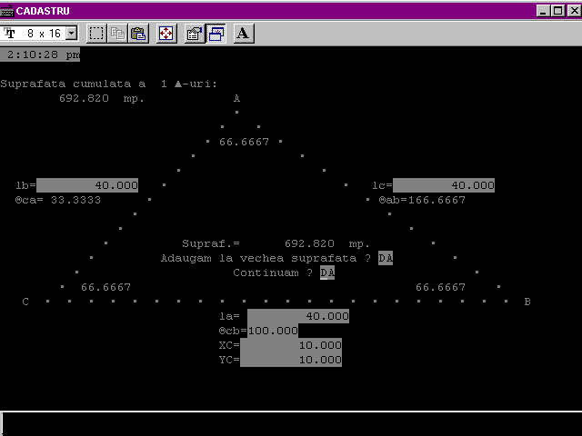Select the XC= coordinate field

click(x=291, y=345)
